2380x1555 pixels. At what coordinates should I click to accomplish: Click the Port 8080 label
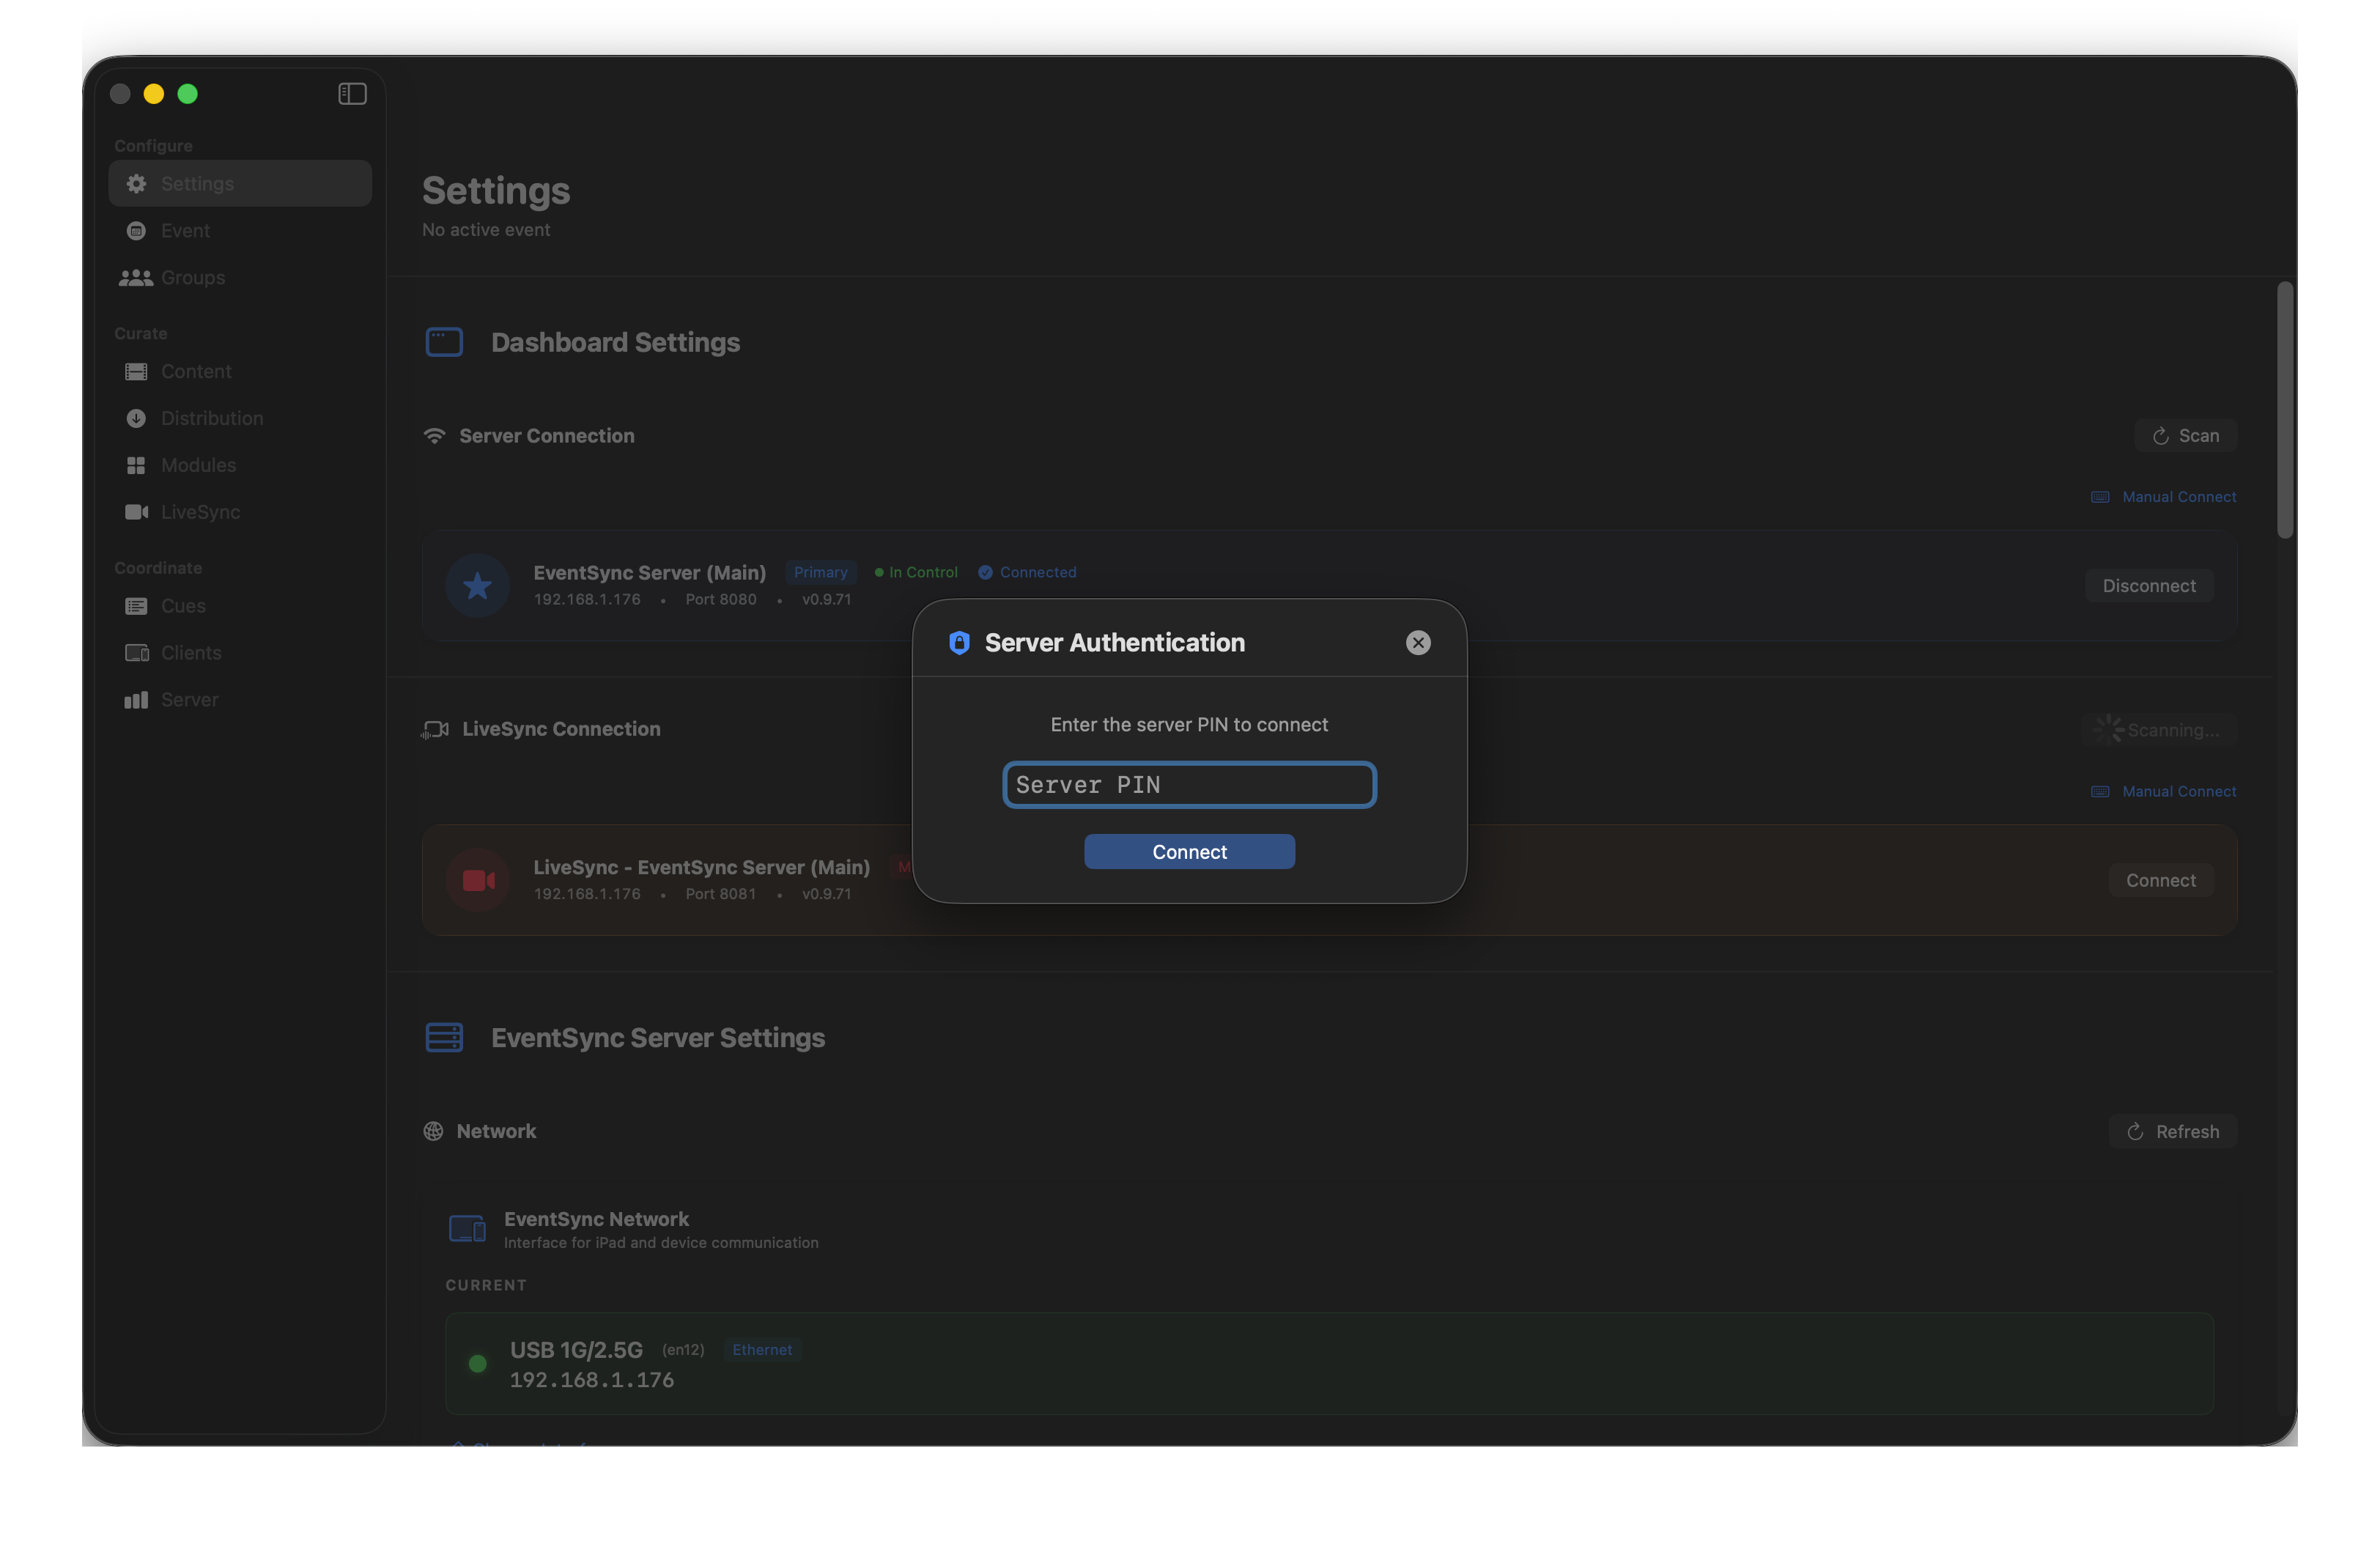click(721, 599)
